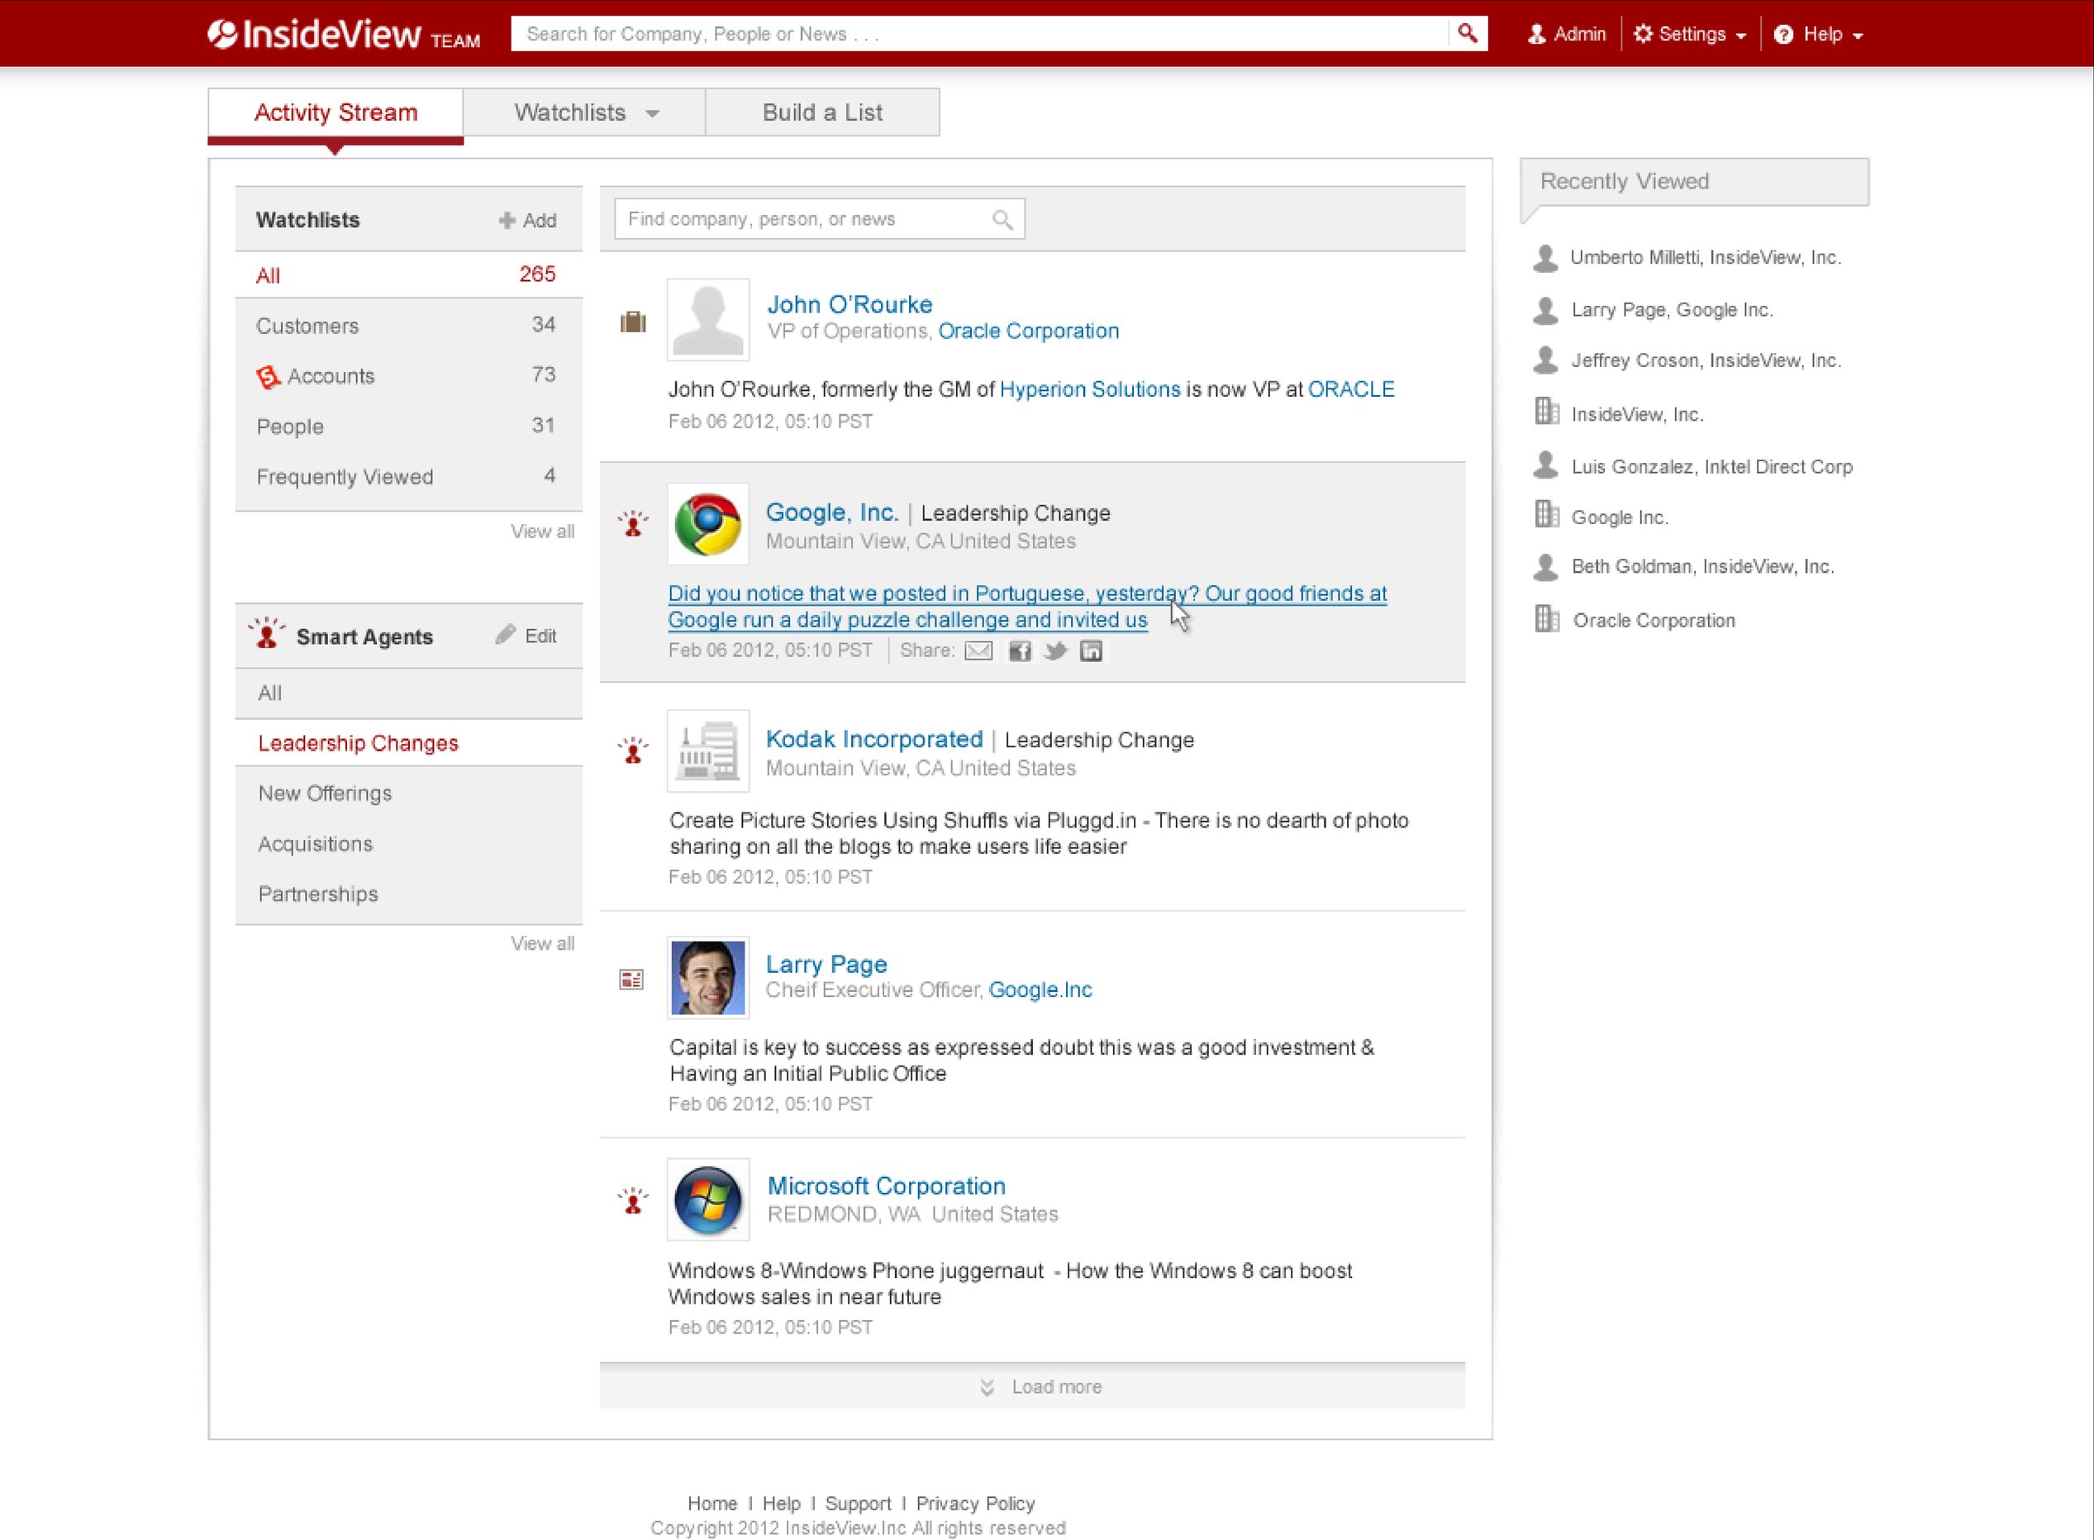This screenshot has width=2094, height=1540.
Task: Open the Oracle Corporation link
Action: coord(1028,331)
